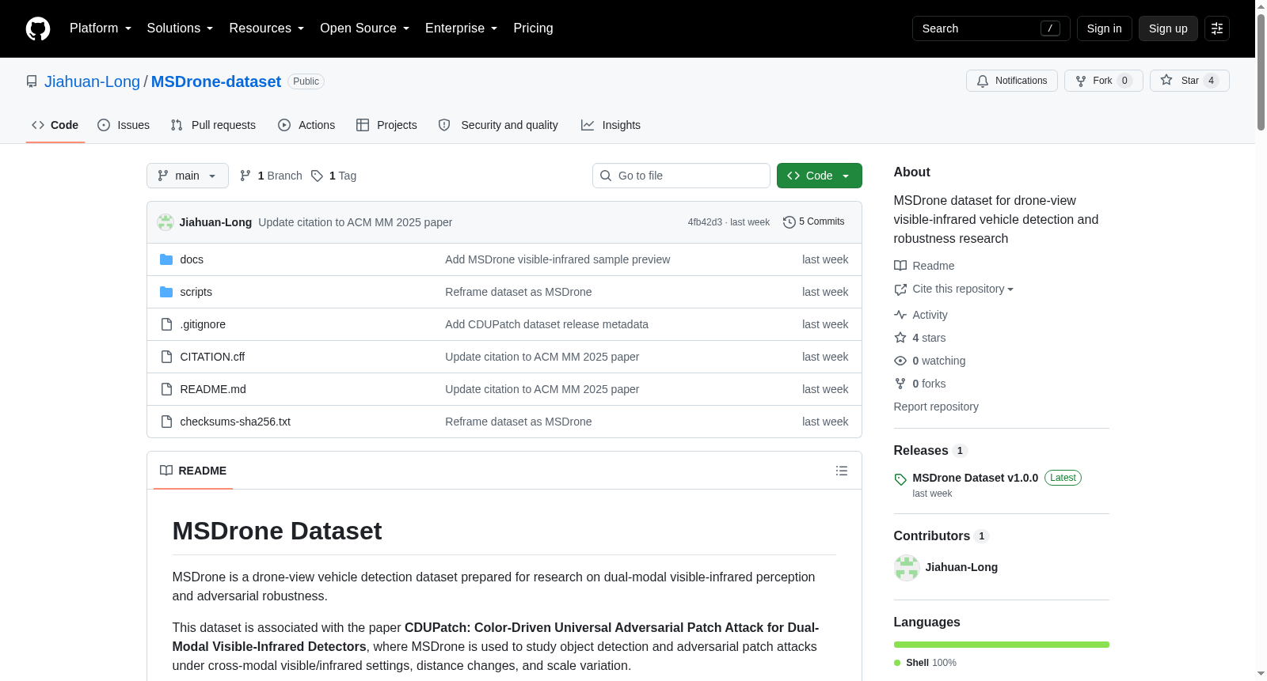Viewport: 1267px width, 681px height.
Task: Click Report repository link
Action: [936, 407]
